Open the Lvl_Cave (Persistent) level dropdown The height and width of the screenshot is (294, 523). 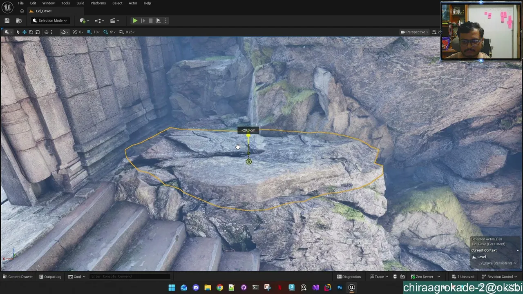click(x=497, y=263)
